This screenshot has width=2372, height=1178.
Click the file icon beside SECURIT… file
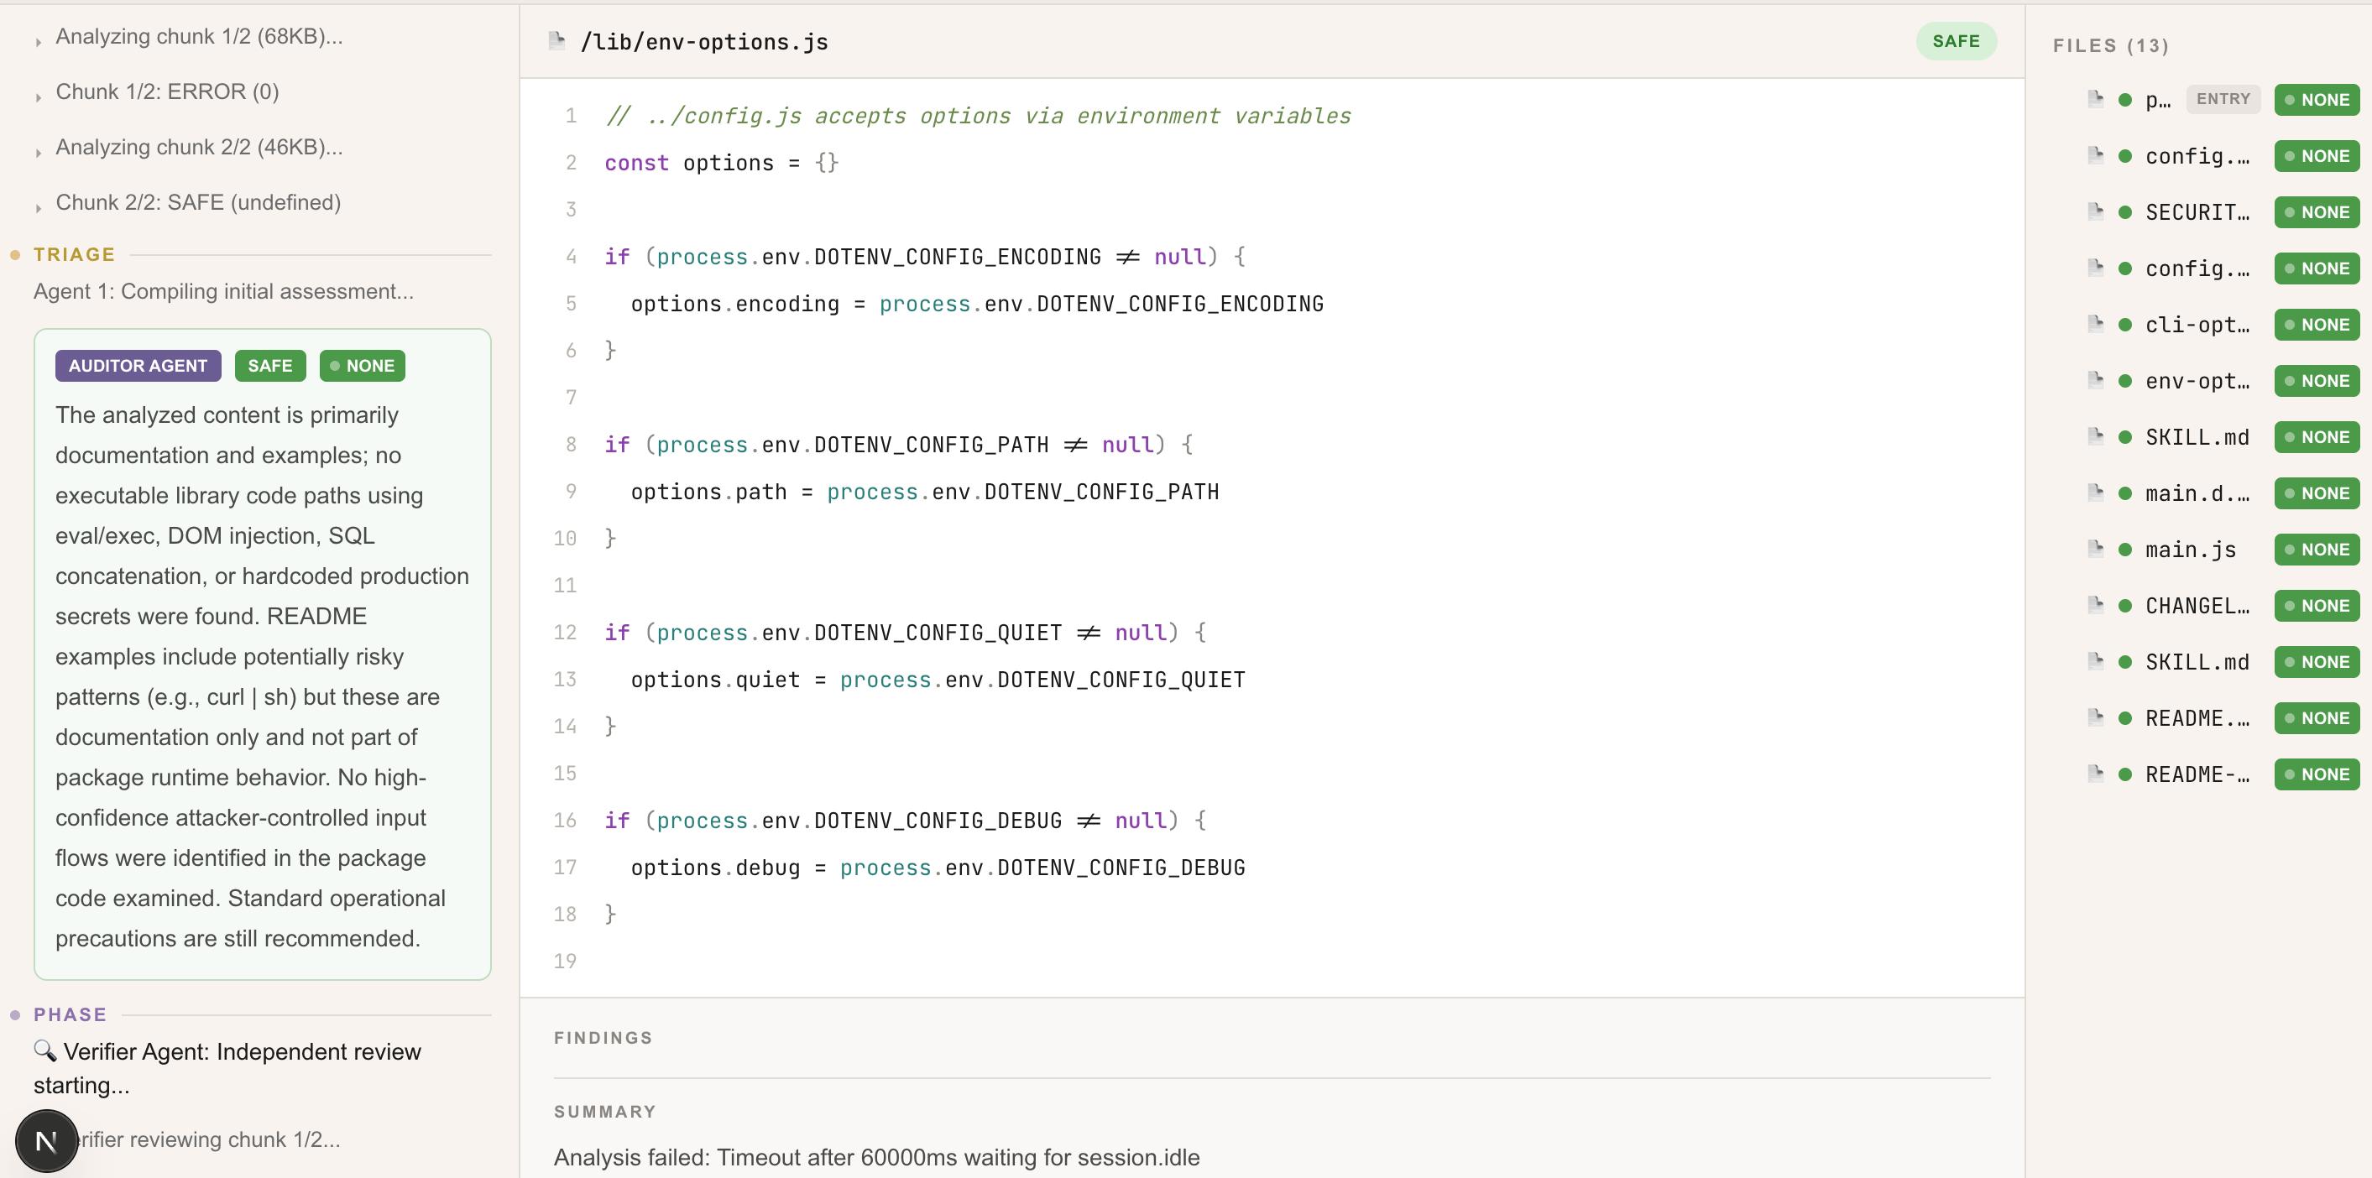(2096, 211)
